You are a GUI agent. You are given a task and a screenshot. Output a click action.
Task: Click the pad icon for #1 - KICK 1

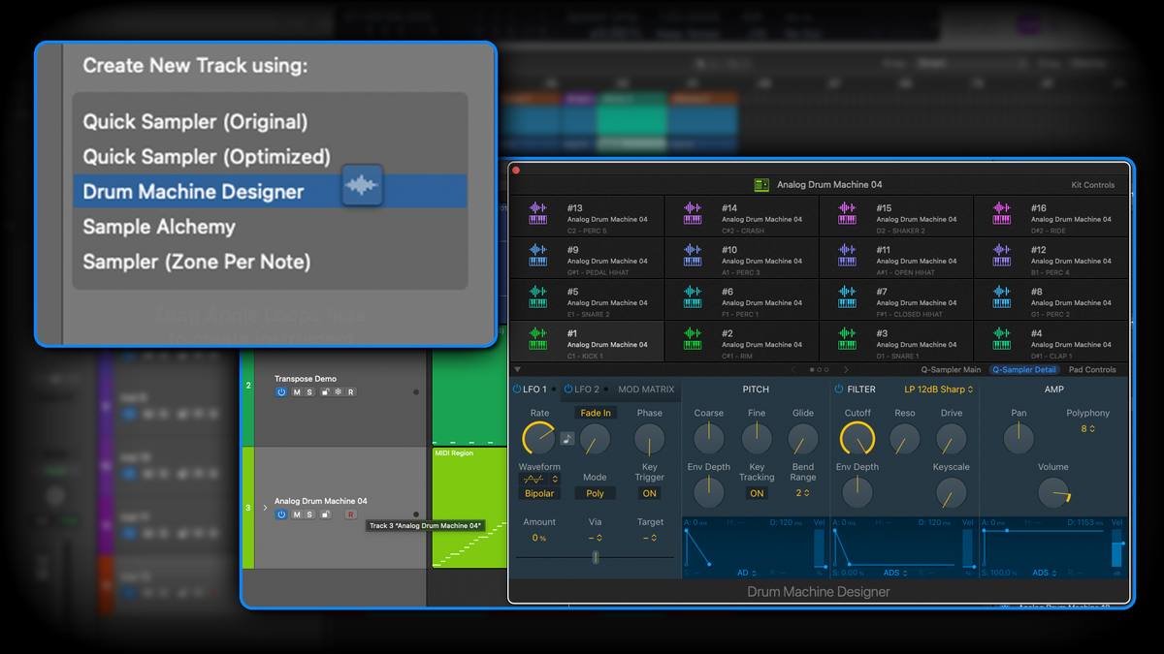point(537,341)
